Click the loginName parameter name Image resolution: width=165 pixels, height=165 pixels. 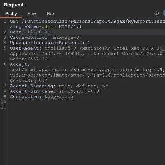coord(26,27)
